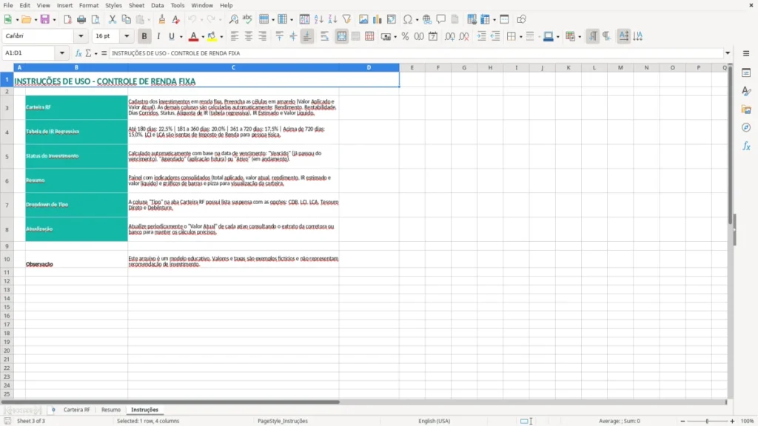The image size is (758, 426).
Task: Toggle Center Horizontally alignment
Action: click(249, 36)
